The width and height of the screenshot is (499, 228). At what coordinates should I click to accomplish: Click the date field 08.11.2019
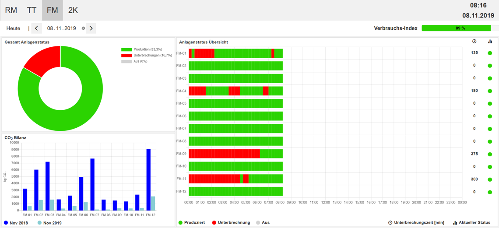(61, 28)
